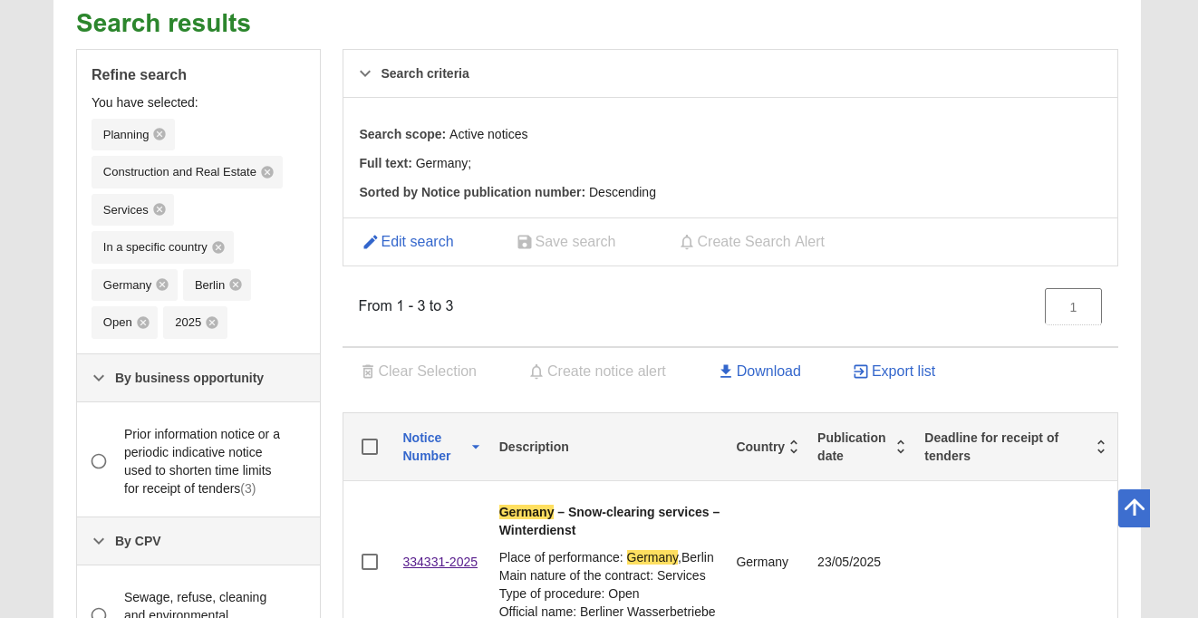Click the Create notice alert option

(598, 372)
